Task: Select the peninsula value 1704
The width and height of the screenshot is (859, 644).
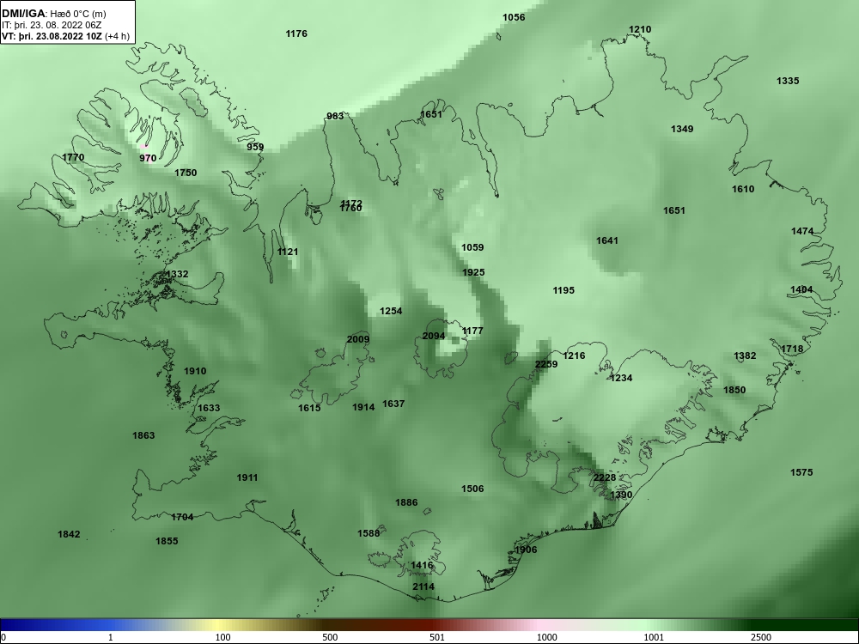Action: point(182,517)
